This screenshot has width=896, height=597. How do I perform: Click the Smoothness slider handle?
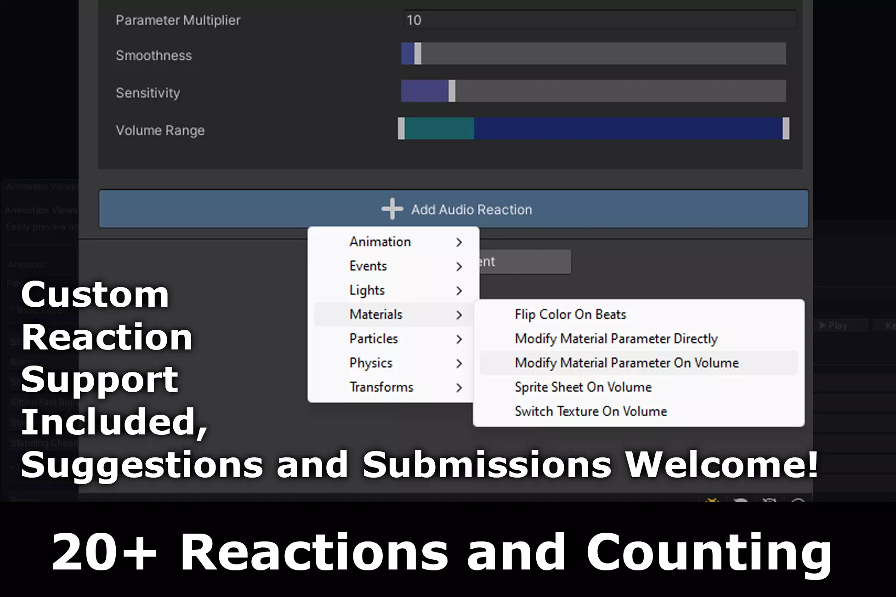418,54
